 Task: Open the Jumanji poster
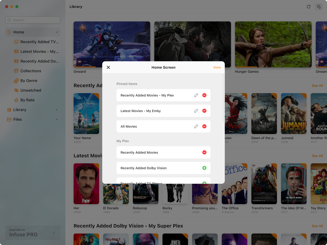tap(294, 114)
